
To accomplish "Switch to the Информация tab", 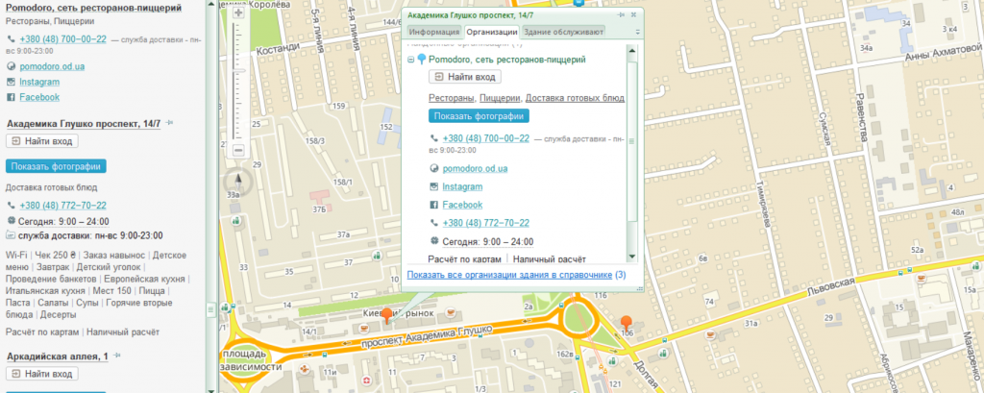I will tap(435, 32).
